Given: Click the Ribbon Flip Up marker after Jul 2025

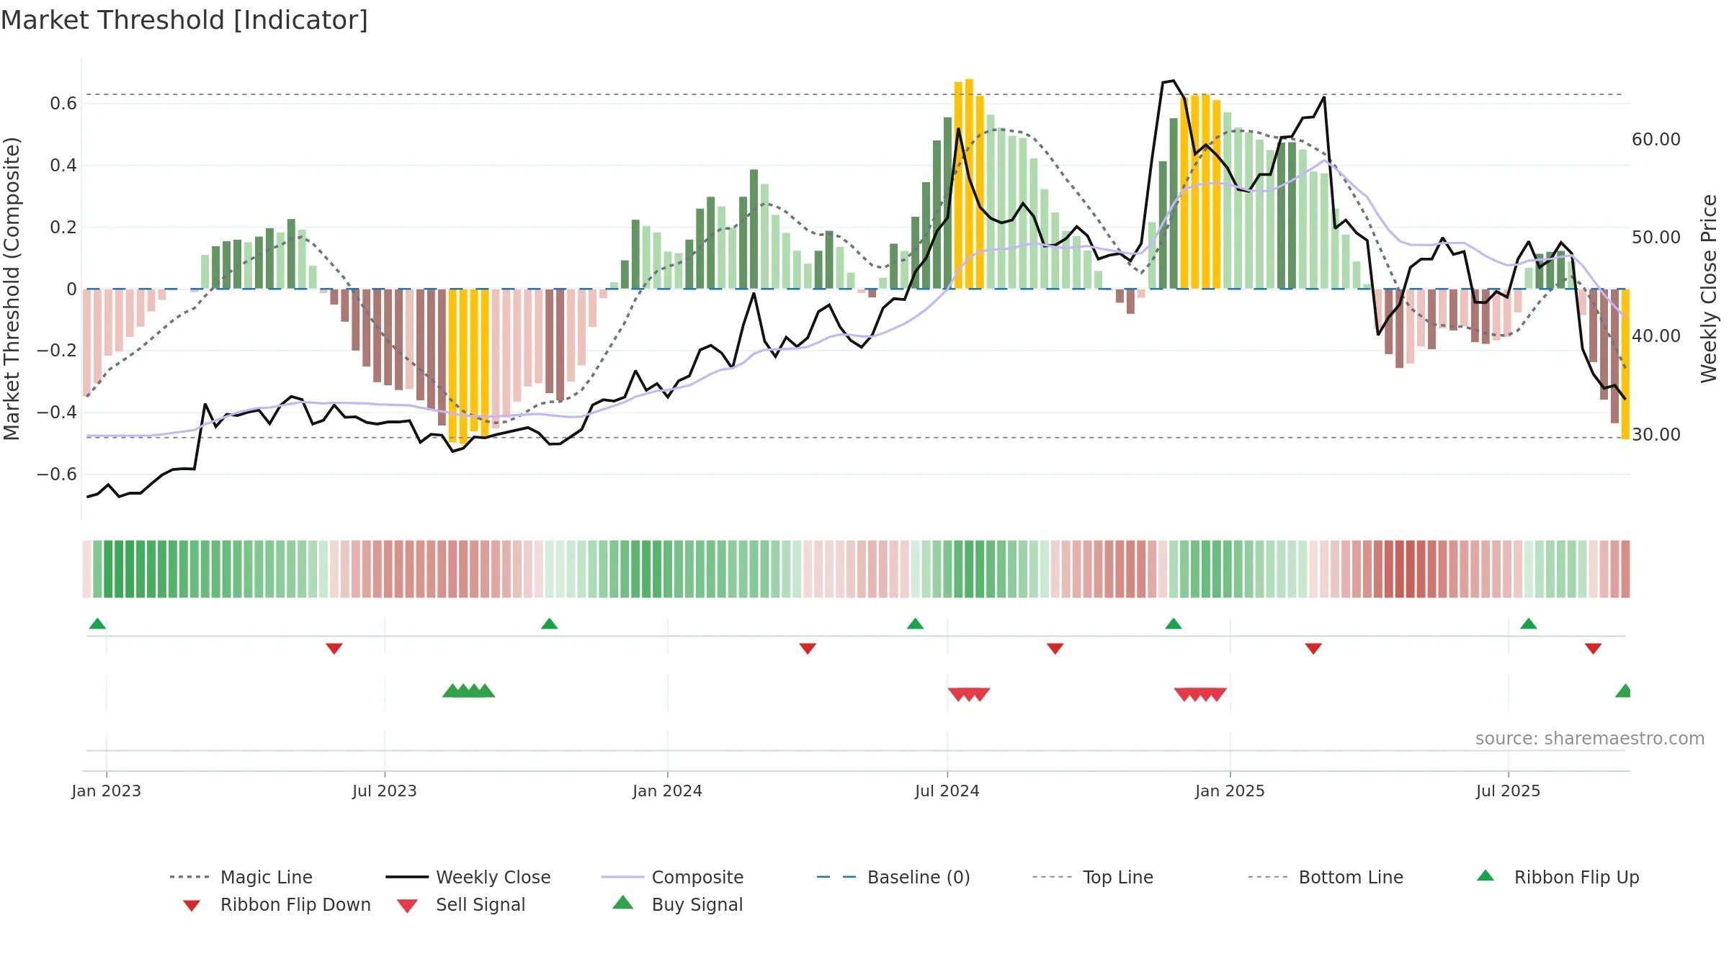Looking at the screenshot, I should [1529, 624].
